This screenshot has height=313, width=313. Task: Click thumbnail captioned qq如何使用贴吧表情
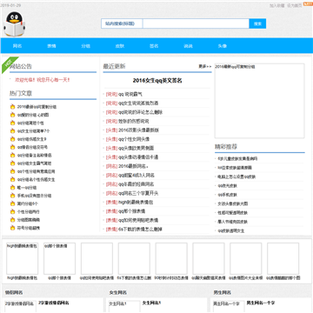tap(97, 258)
